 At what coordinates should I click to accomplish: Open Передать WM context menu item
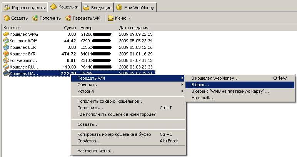pos(128,78)
